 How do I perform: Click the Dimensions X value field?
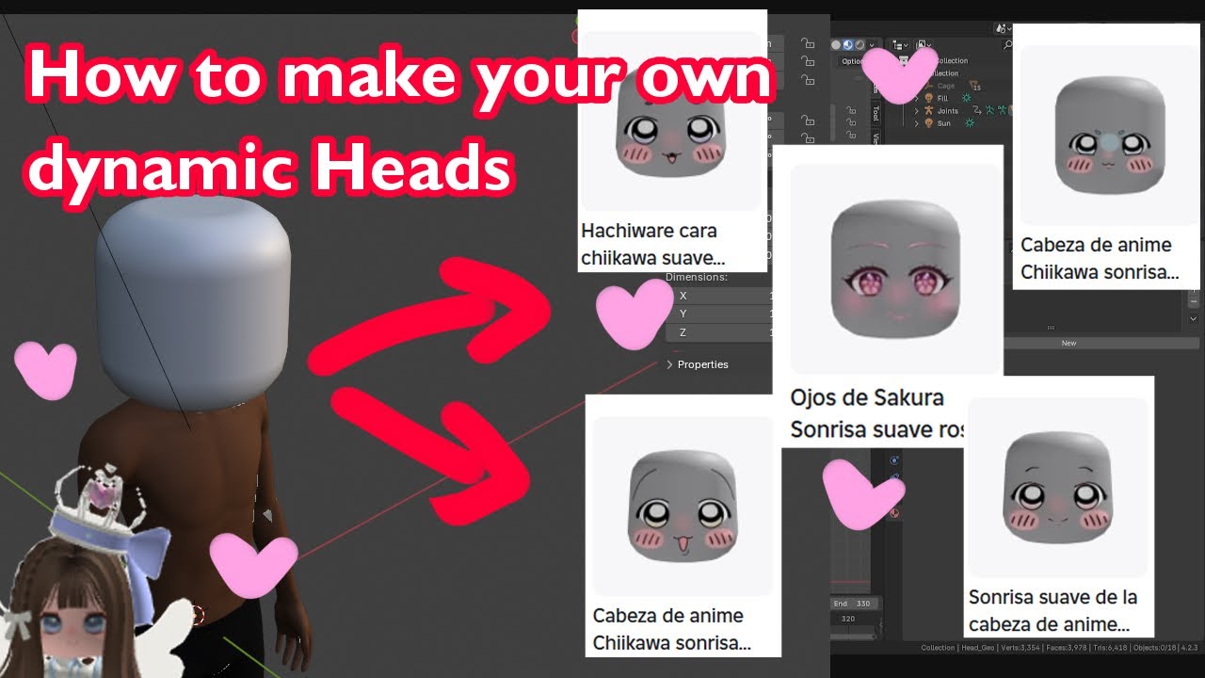pos(719,296)
